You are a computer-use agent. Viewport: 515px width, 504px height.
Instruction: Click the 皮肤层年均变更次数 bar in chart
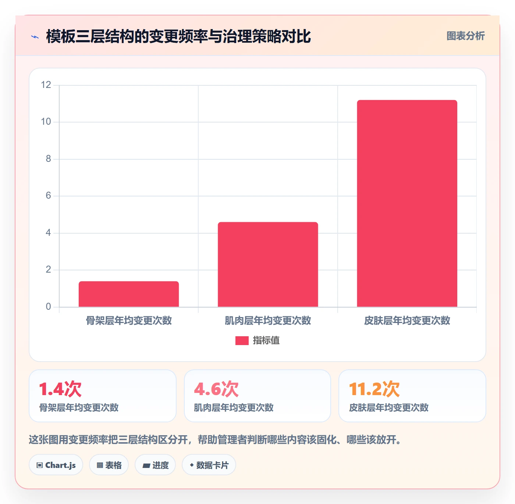pos(407,203)
